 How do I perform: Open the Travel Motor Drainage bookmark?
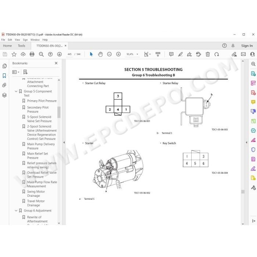coord(36,203)
